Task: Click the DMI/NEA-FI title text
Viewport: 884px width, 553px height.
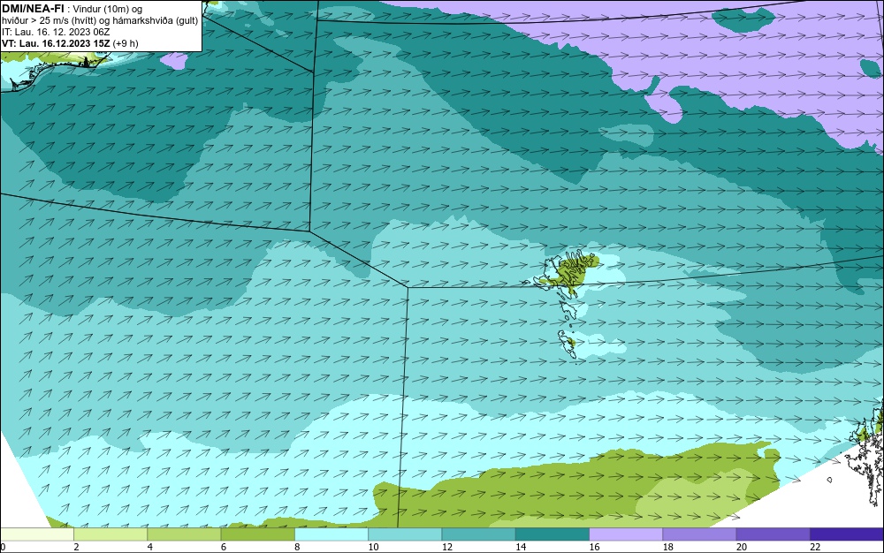Action: [x=33, y=9]
